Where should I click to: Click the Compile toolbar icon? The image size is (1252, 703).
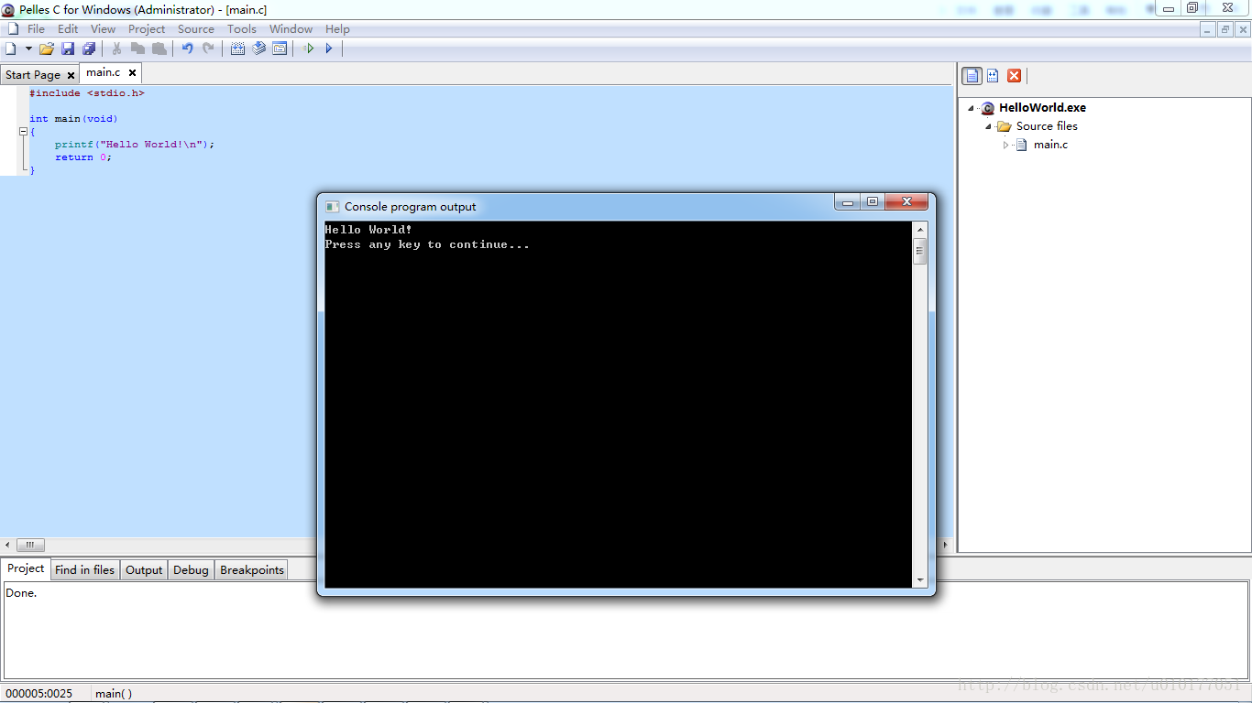[237, 49]
